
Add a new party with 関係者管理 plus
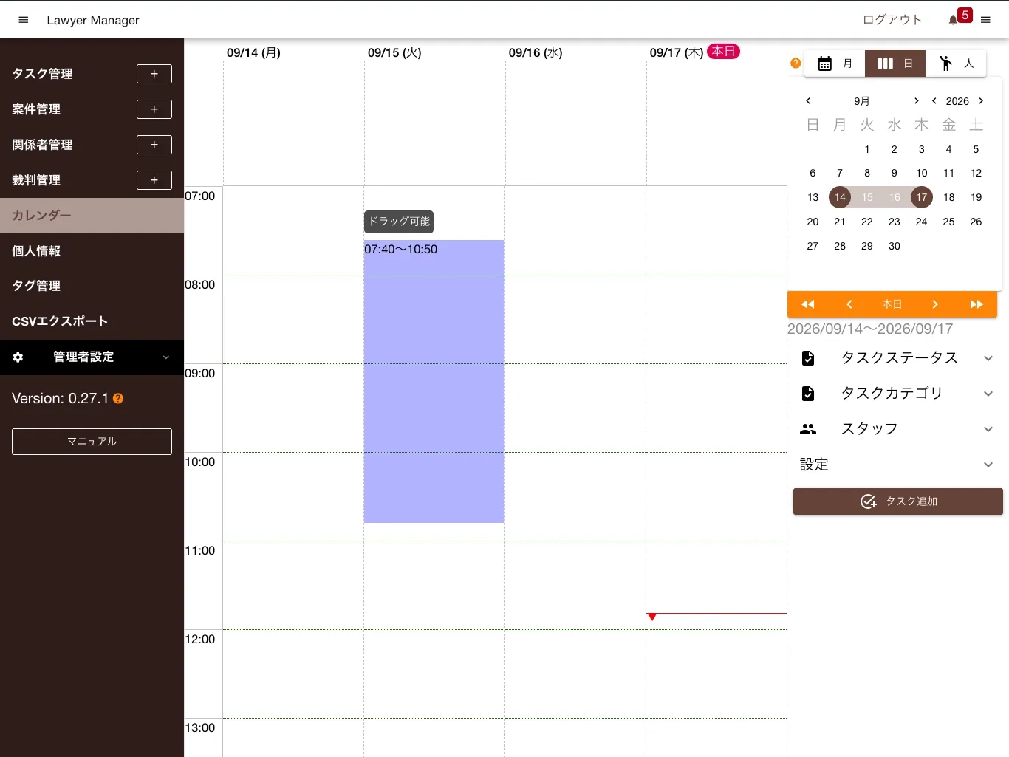point(154,145)
